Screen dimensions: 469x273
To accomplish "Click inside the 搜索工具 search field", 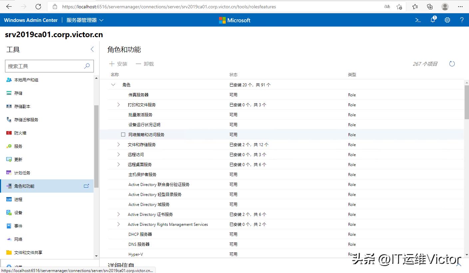I will [x=47, y=66].
